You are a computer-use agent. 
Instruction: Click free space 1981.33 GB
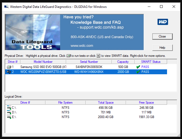tap(146, 117)
